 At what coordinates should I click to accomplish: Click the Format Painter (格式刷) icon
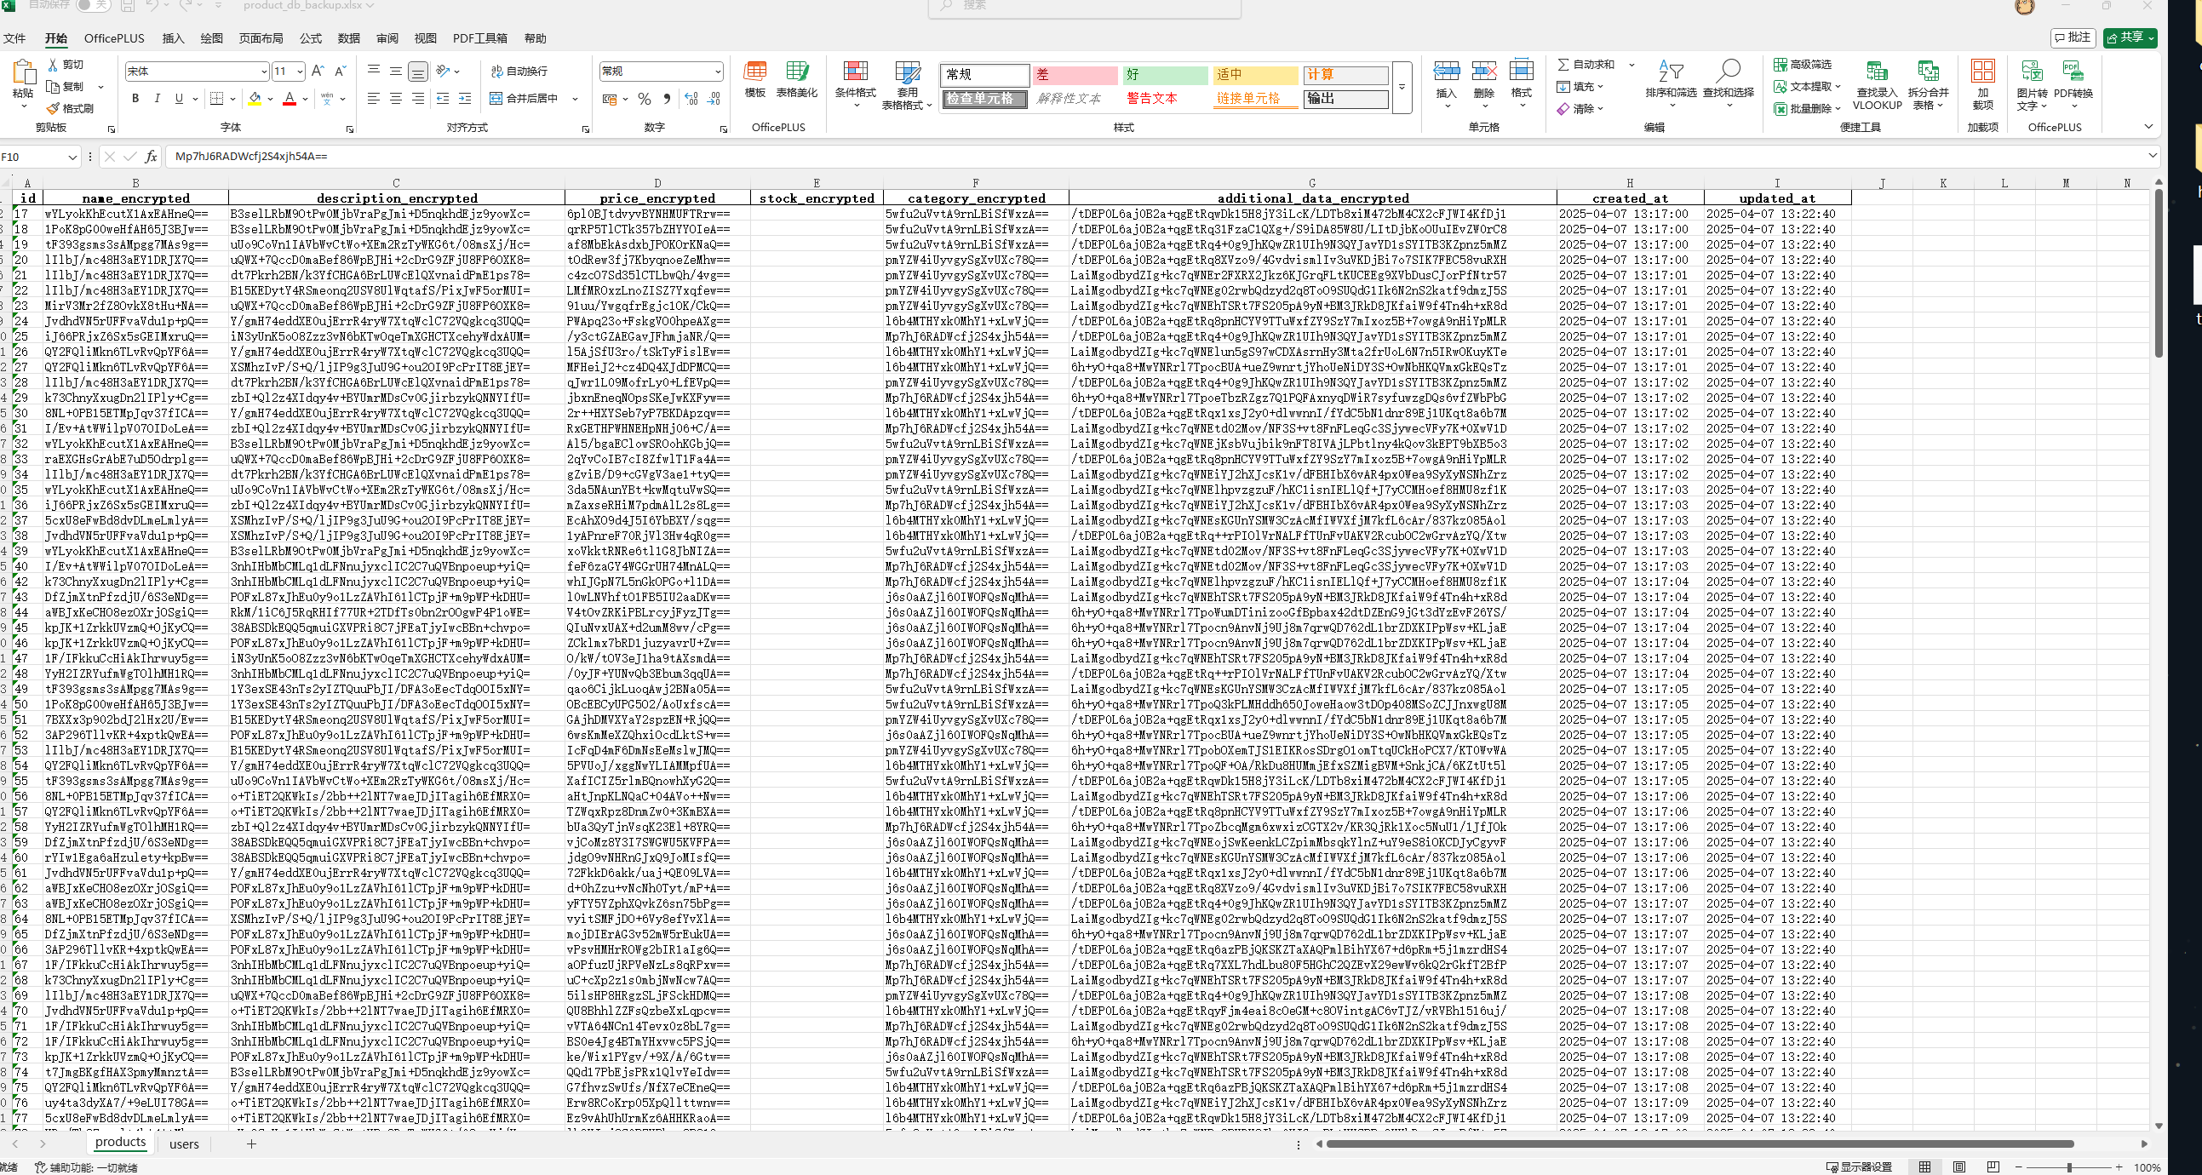54,108
